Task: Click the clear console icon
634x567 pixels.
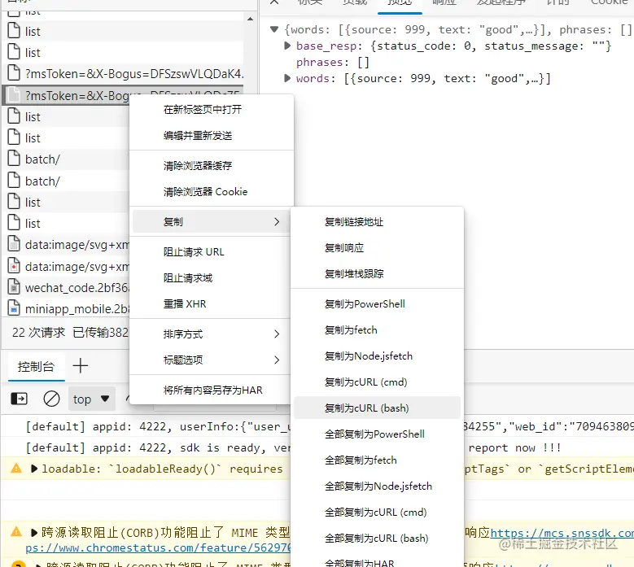Action: point(51,399)
